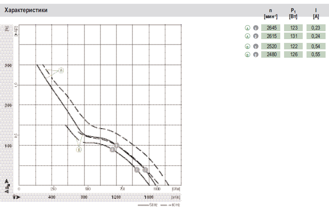
Task: Click the current cell showing 0,55
Action: [316, 55]
